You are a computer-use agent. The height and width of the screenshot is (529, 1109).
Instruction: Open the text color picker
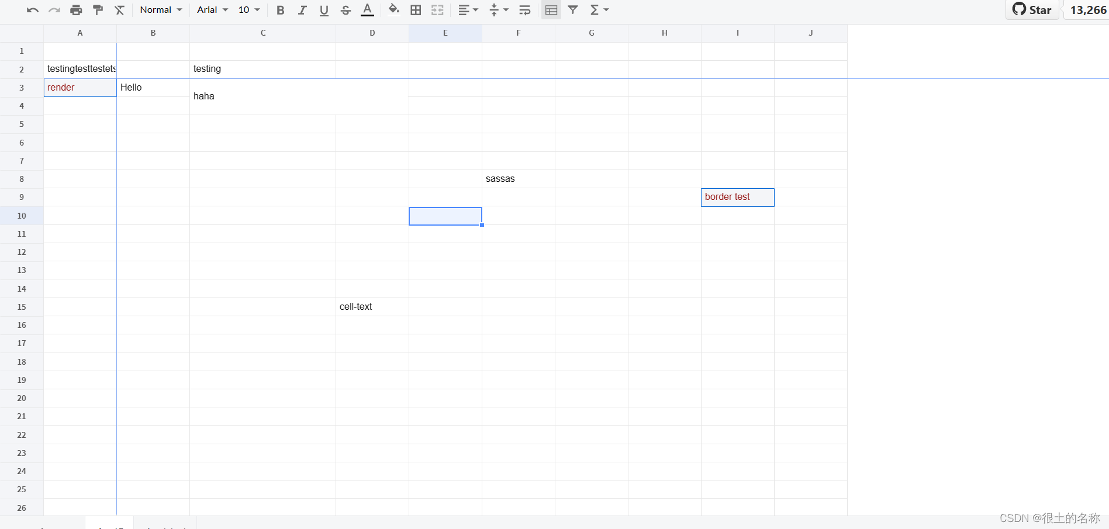pos(367,10)
